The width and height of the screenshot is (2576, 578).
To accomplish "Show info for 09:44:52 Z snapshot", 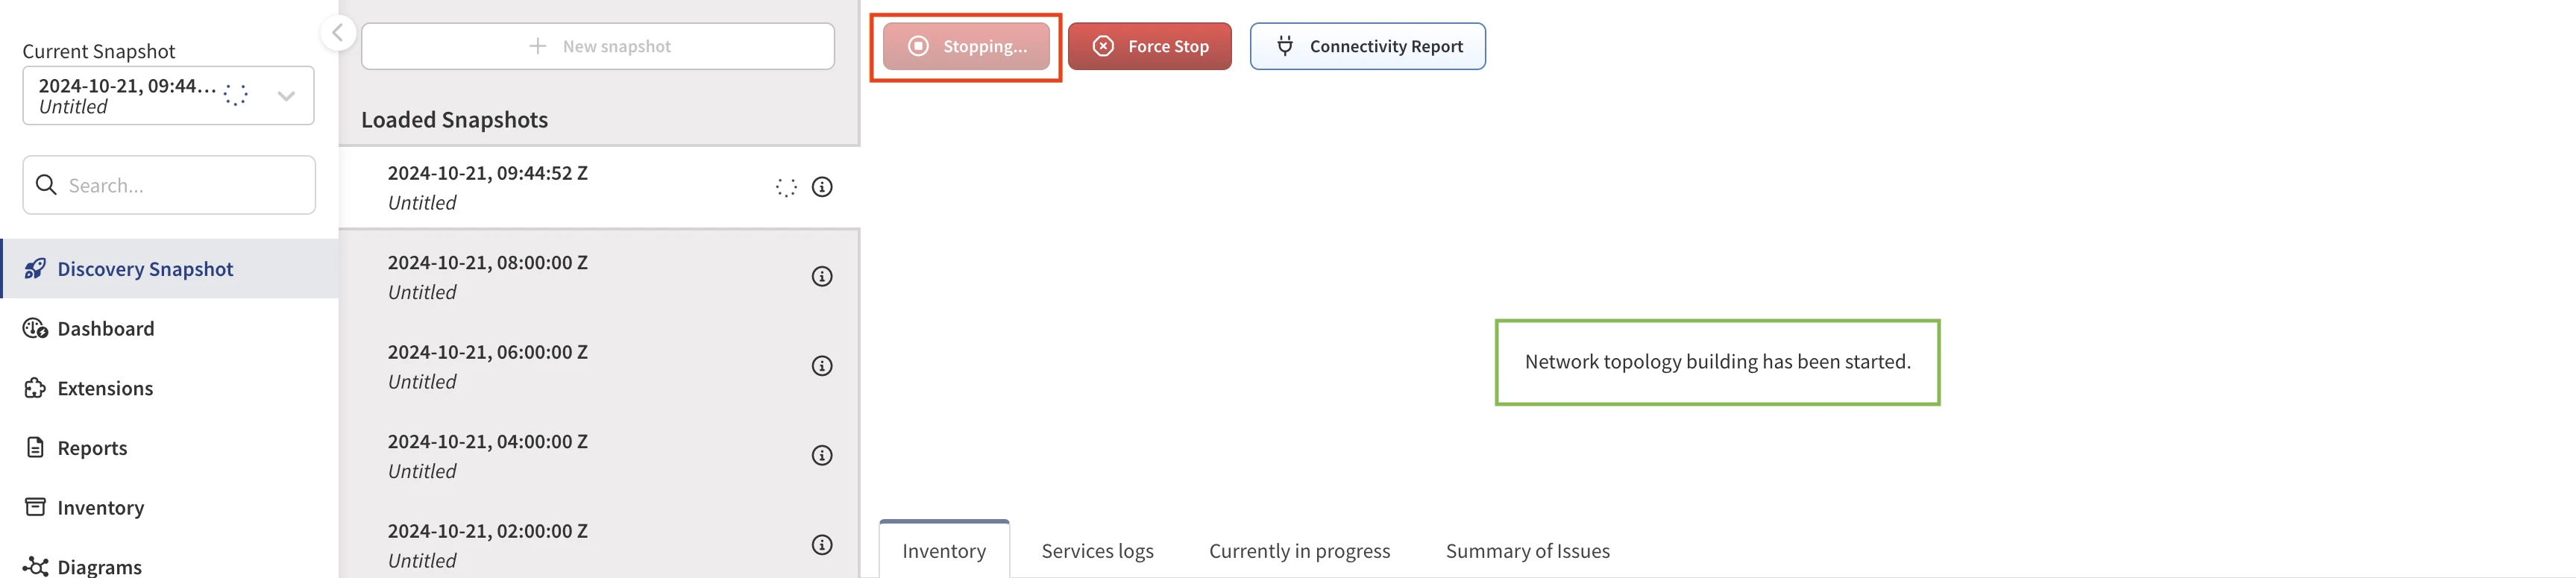I will click(x=821, y=187).
